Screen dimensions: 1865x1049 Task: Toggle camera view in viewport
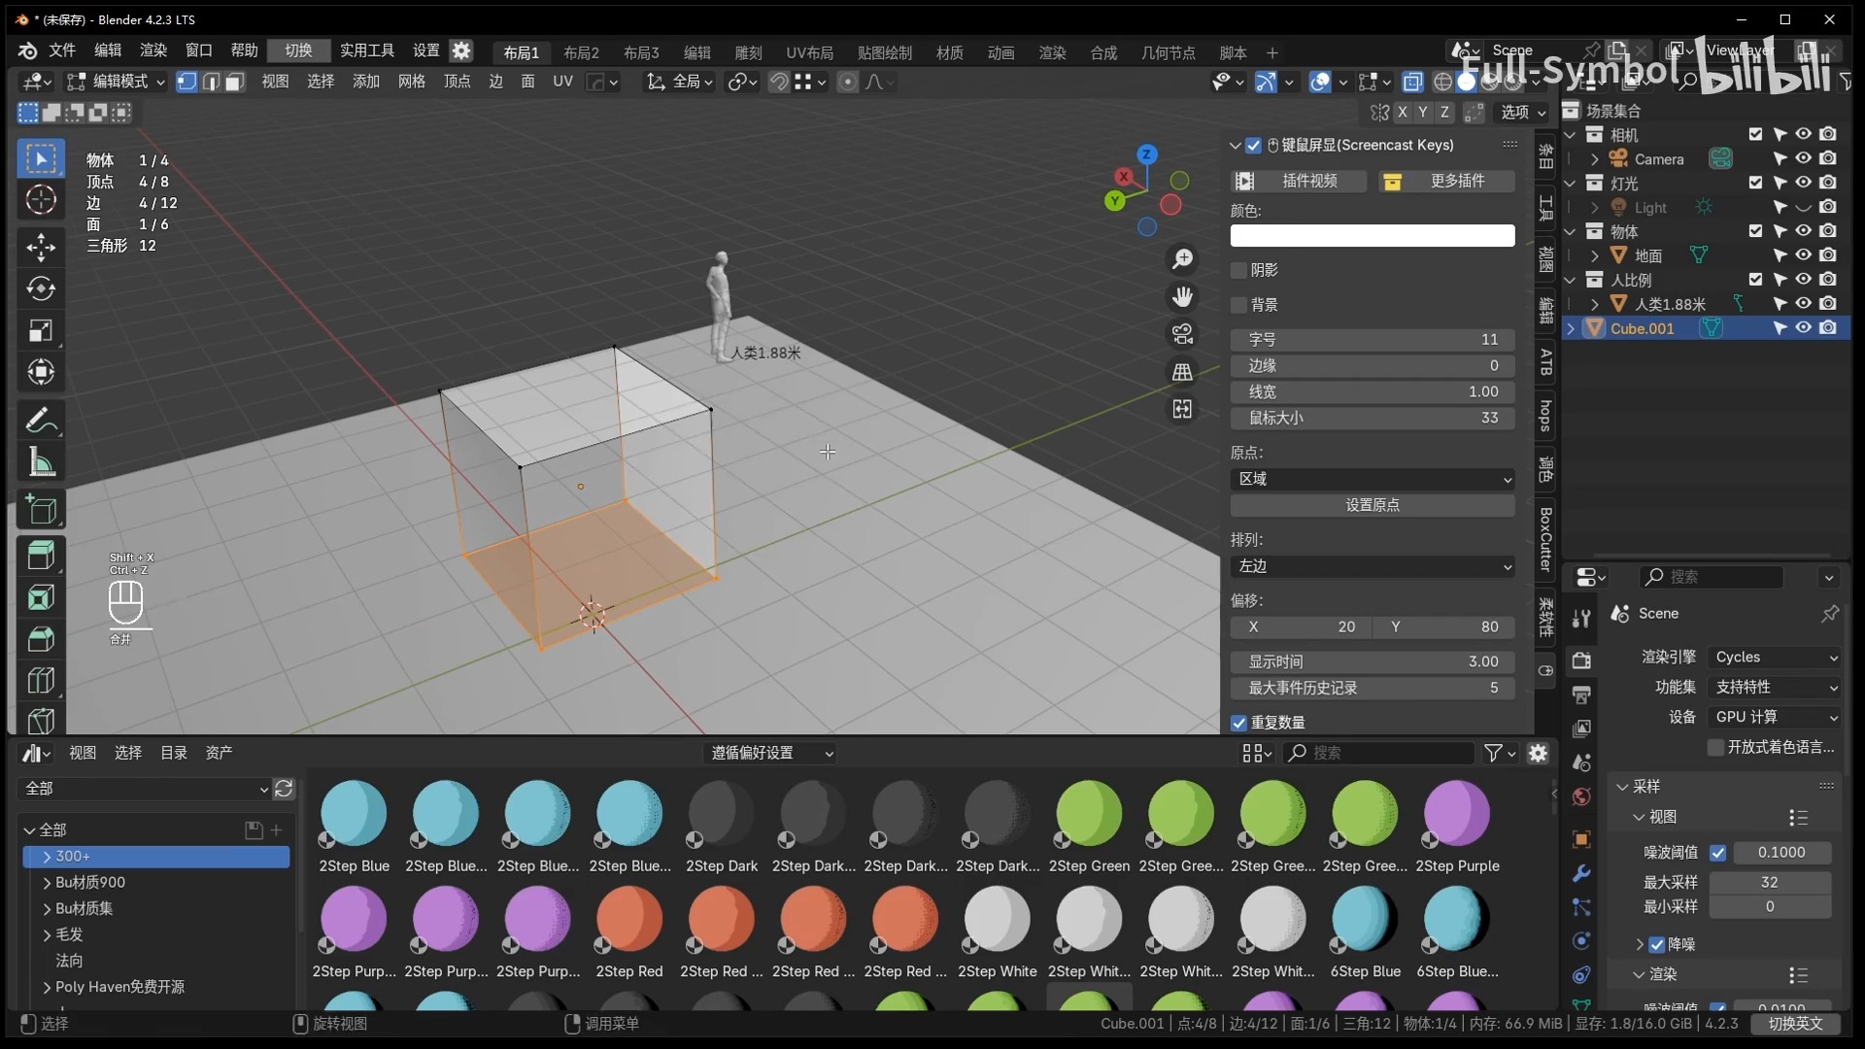coord(1182,334)
